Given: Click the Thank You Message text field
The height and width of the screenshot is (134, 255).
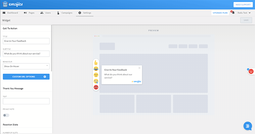Looking at the screenshot, I should pos(26,101).
